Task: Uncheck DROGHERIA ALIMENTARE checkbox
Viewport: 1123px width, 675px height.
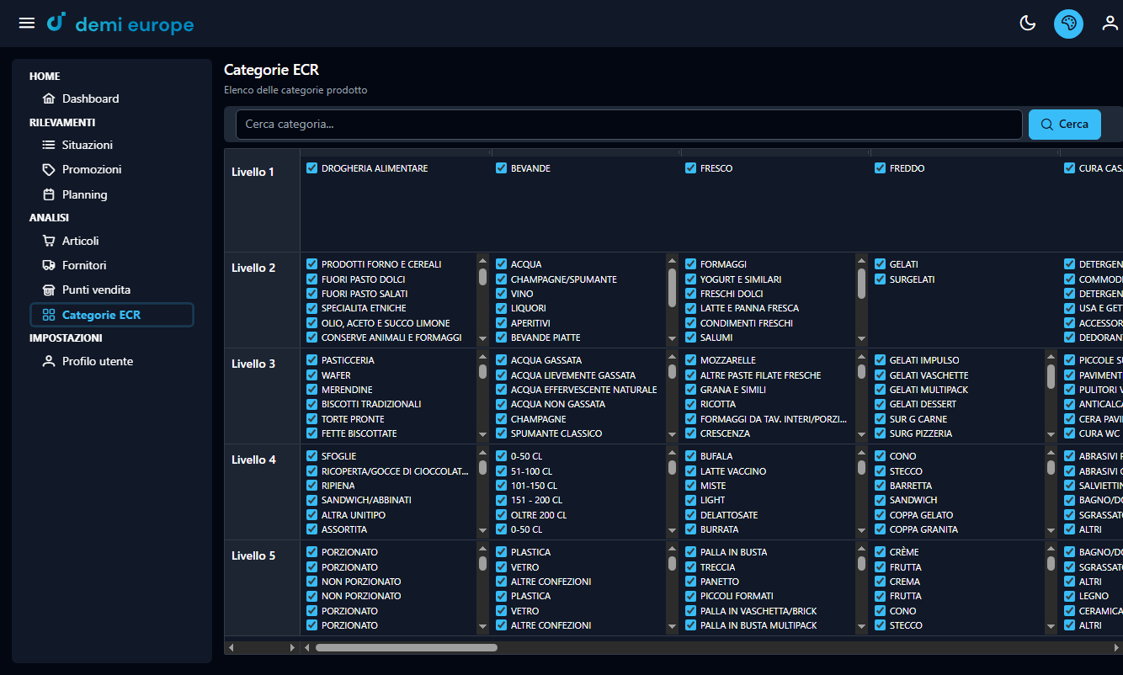Action: click(x=312, y=168)
